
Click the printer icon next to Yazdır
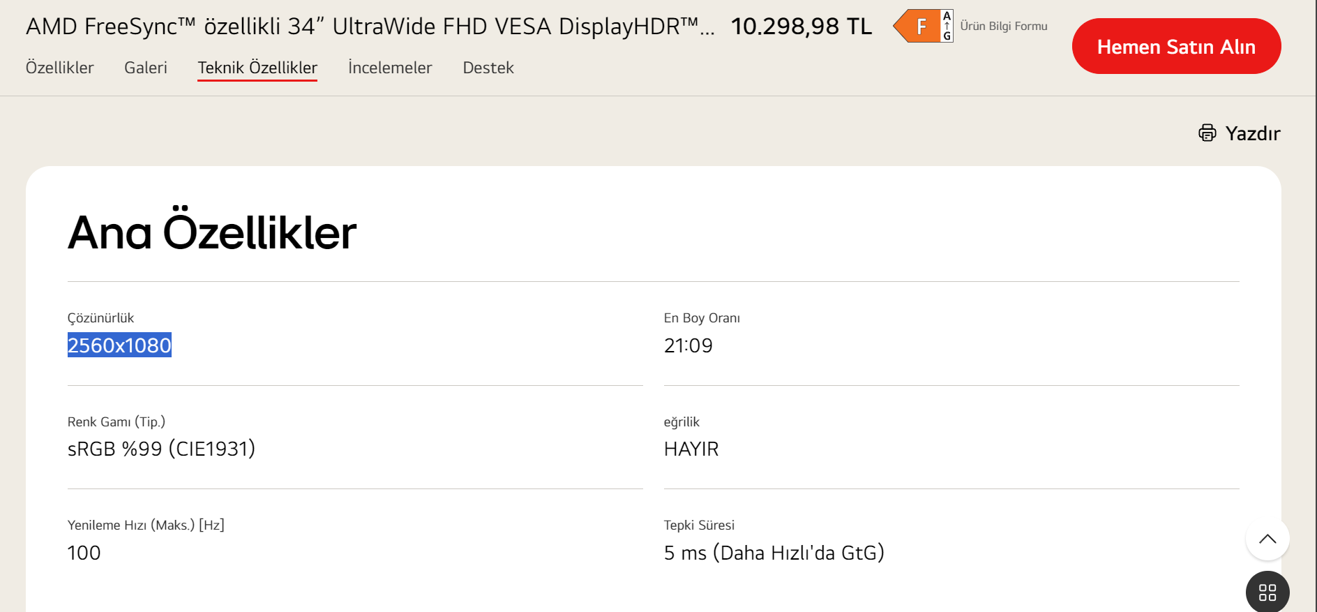1207,133
